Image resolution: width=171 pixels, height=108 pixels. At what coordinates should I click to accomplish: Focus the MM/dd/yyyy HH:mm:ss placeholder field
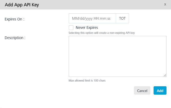pyautogui.click(x=92, y=18)
